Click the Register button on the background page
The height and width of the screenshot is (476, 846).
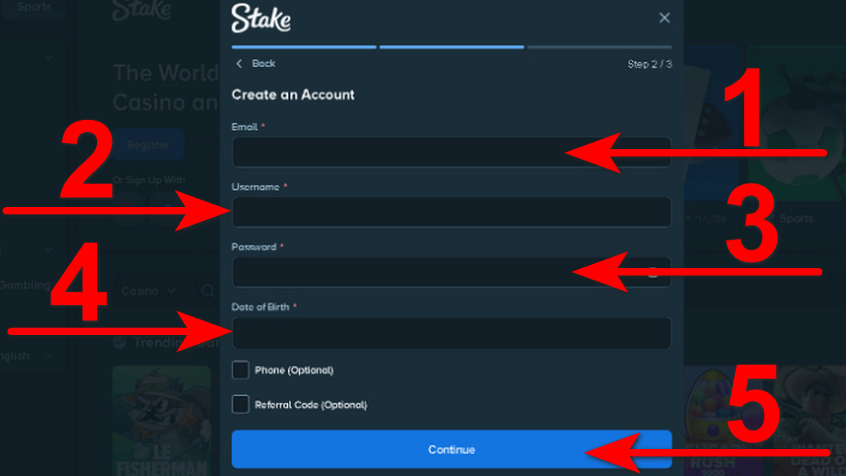(148, 144)
